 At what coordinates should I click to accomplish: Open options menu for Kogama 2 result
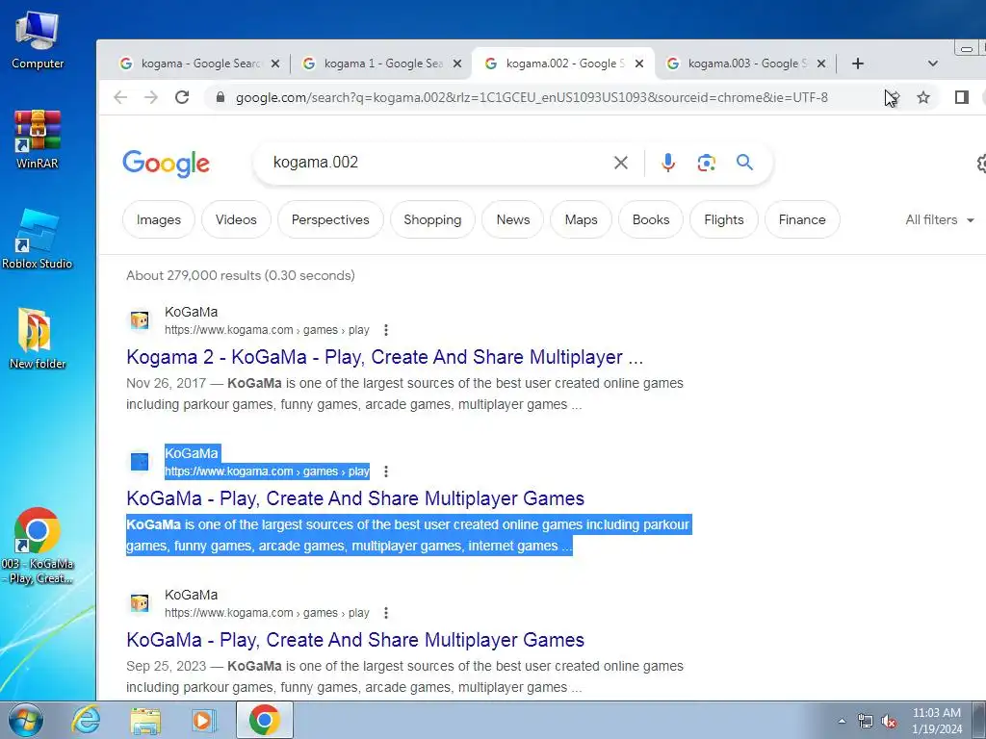point(386,330)
